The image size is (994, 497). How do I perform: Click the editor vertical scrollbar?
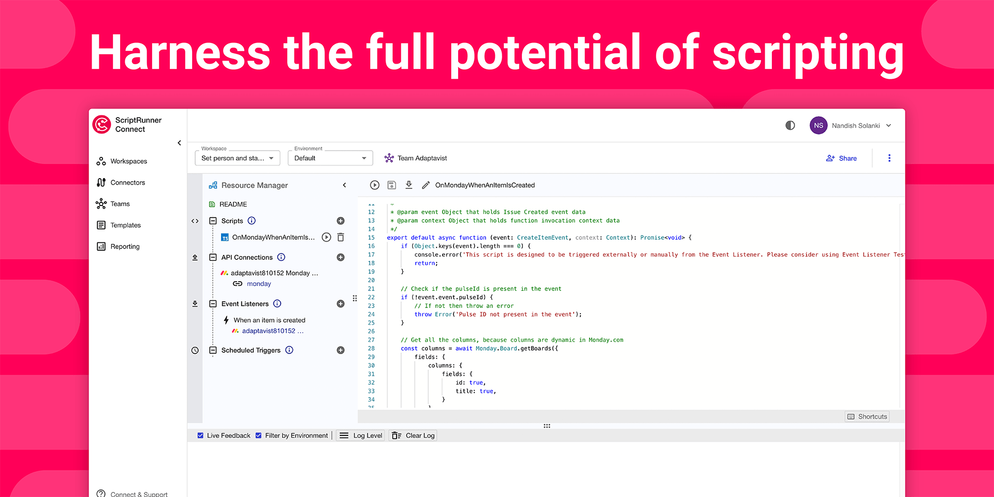pyautogui.click(x=902, y=305)
